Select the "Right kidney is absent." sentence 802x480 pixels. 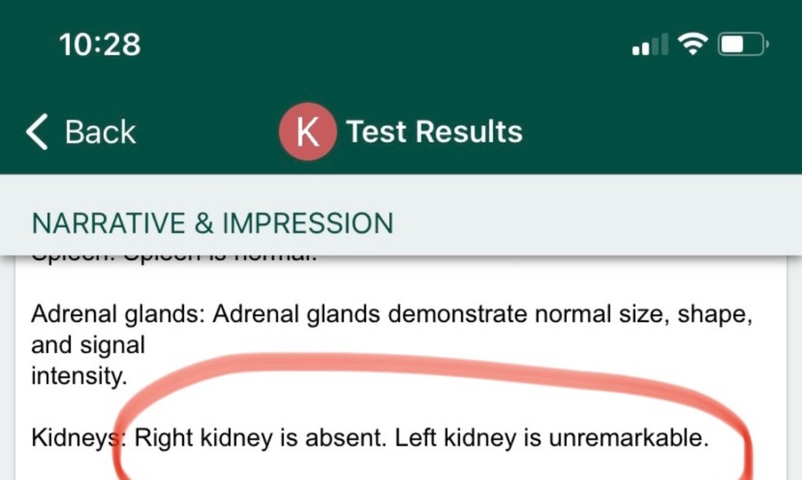(262, 438)
